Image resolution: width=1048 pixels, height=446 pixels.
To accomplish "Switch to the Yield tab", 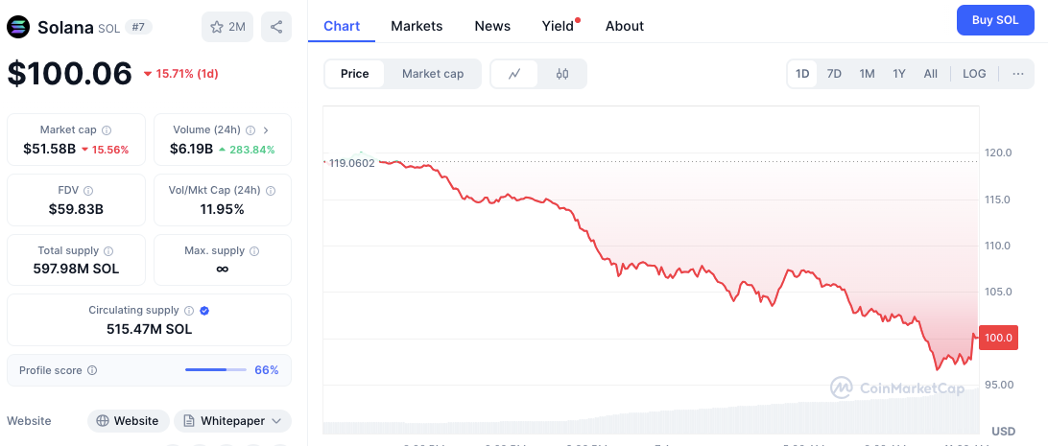I will (559, 26).
